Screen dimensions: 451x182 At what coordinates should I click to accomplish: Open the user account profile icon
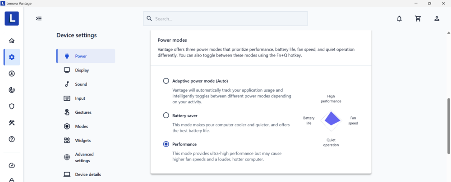(x=437, y=18)
